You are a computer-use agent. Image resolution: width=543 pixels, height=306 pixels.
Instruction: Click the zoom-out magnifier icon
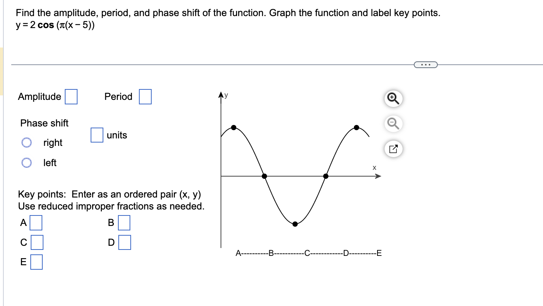pyautogui.click(x=393, y=124)
